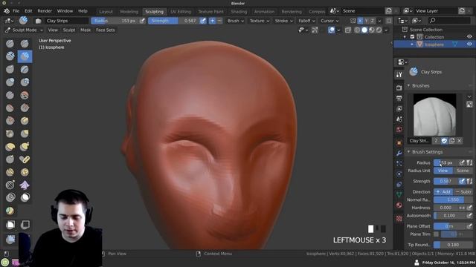Click header plus Add direction button
The width and height of the screenshot is (476, 267).
tap(212, 21)
